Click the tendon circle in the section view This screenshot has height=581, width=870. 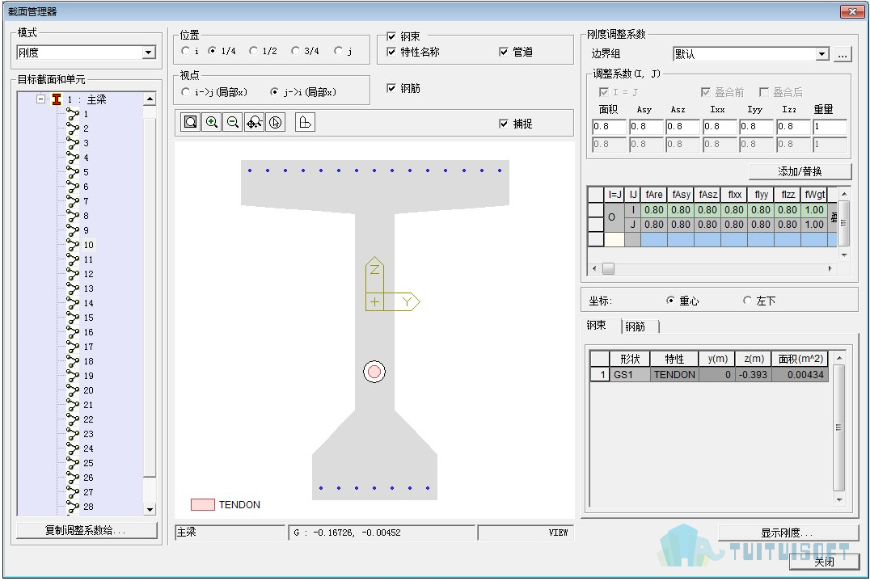[x=374, y=372]
